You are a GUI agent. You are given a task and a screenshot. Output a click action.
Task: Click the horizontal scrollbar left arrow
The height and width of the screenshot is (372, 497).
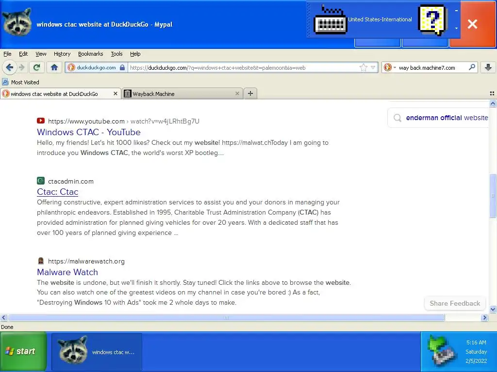[4, 318]
